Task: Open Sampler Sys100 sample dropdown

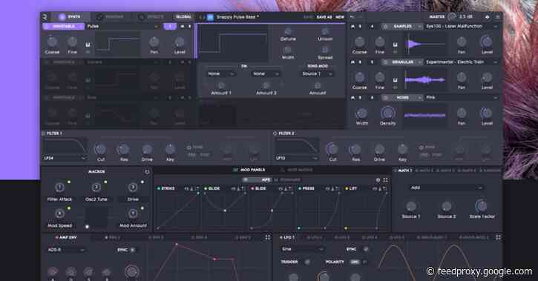Action: point(462,27)
